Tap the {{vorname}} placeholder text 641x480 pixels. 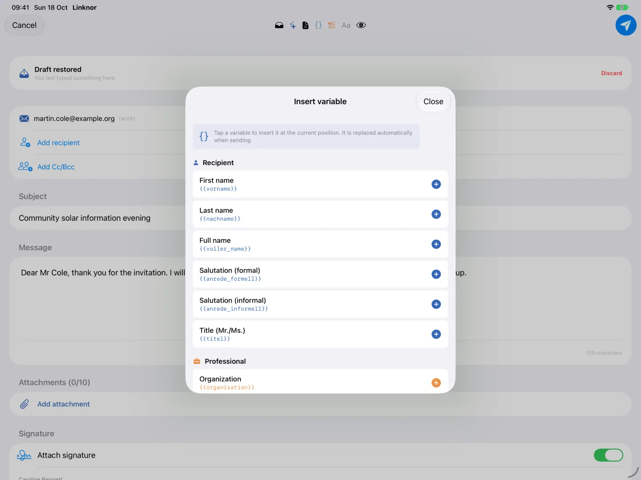point(218,189)
